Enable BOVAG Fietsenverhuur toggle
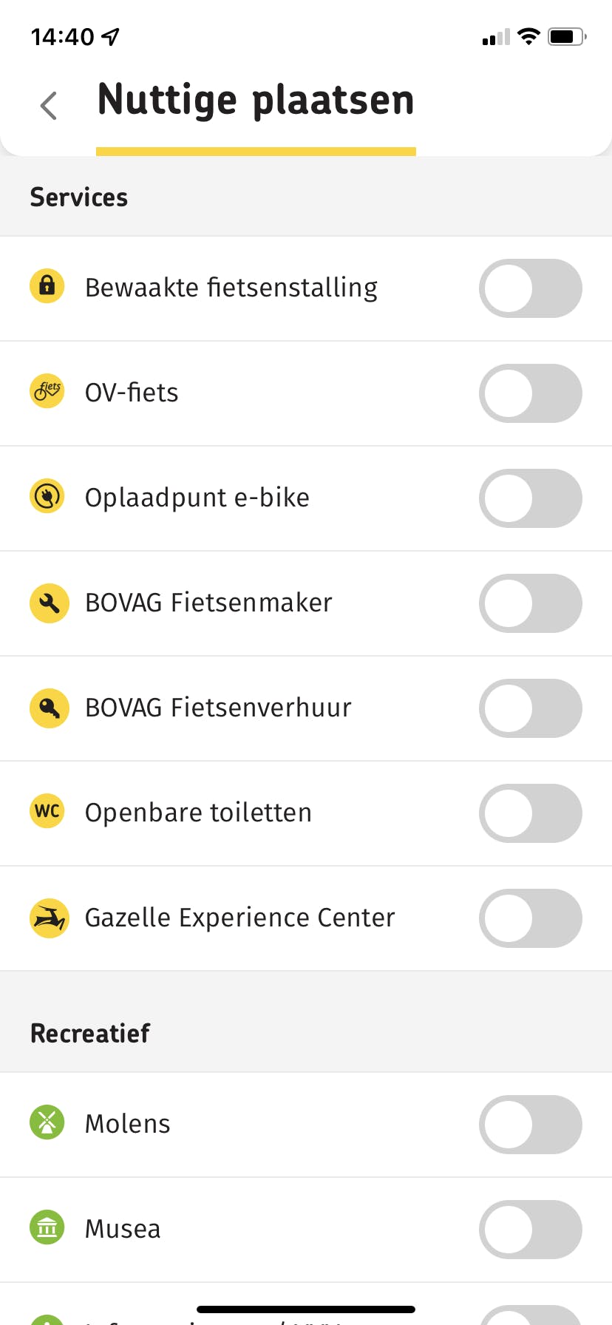 point(530,708)
